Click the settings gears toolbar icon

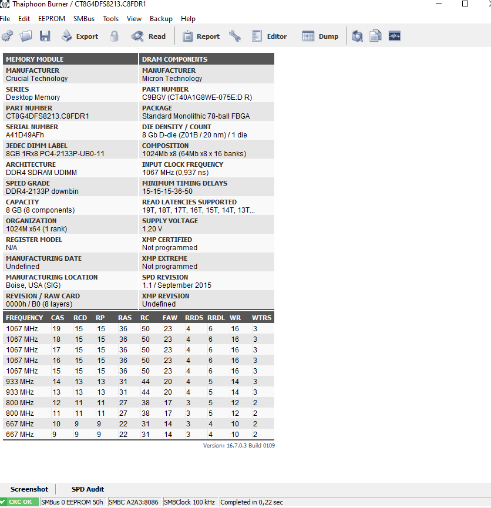[8, 36]
